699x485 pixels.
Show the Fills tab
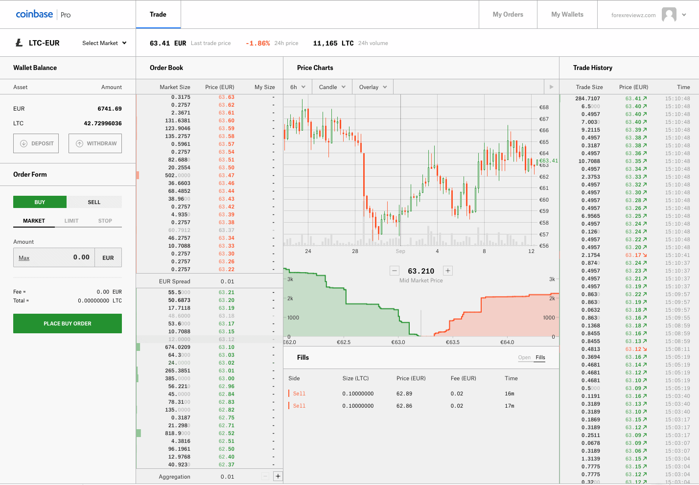[540, 358]
